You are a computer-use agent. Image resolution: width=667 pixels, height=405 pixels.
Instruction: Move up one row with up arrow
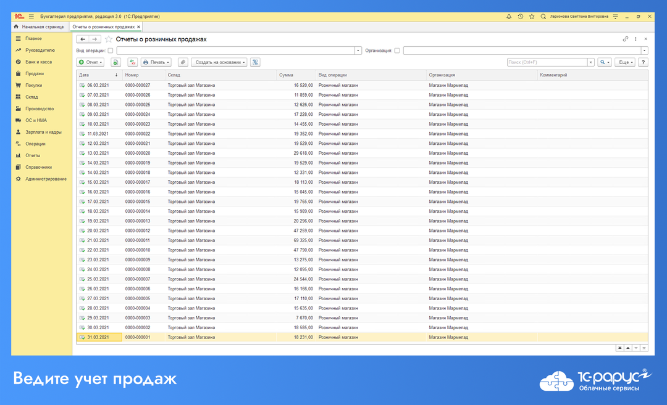[628, 348]
